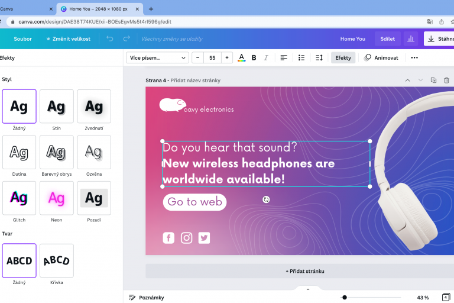Image resolution: width=454 pixels, height=303 pixels.
Task: Toggle italic text formatting
Action: (266, 57)
